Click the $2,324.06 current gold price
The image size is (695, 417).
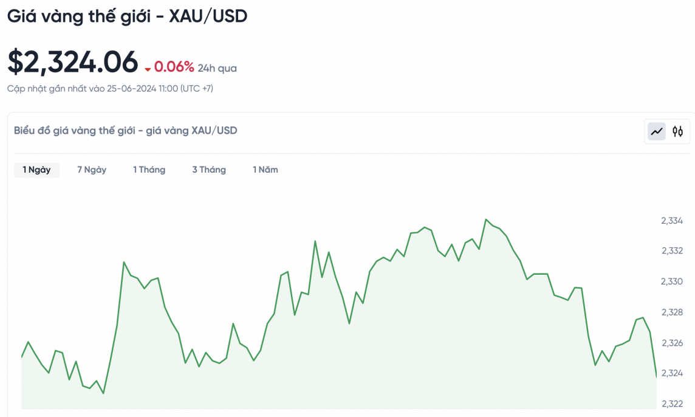[73, 62]
